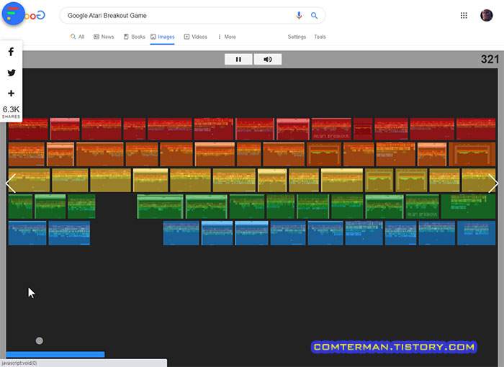Screen dimensions: 504x367
Task: Share on Twitter from the sidebar
Action: pos(12,73)
